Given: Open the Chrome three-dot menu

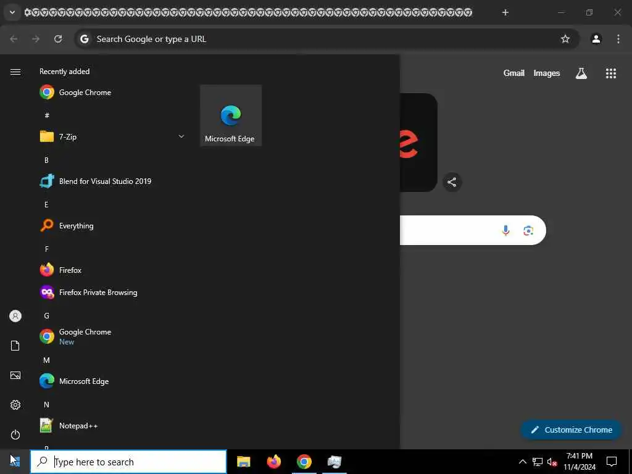Looking at the screenshot, I should tap(618, 39).
